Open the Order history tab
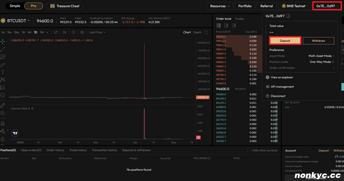The height and width of the screenshot is (181, 344). coord(55,150)
